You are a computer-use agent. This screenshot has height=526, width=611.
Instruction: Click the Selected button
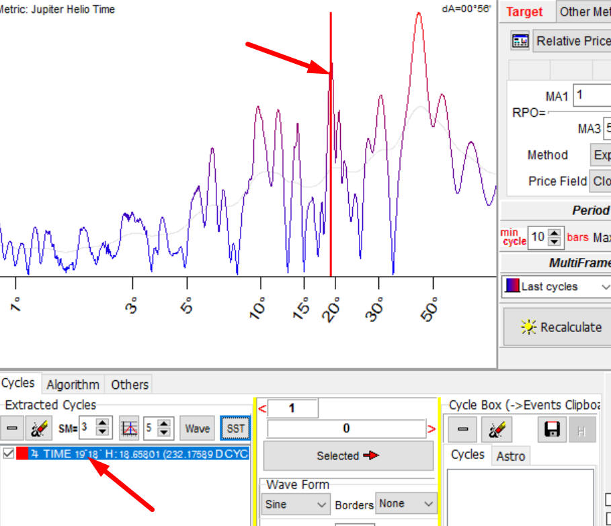(348, 455)
